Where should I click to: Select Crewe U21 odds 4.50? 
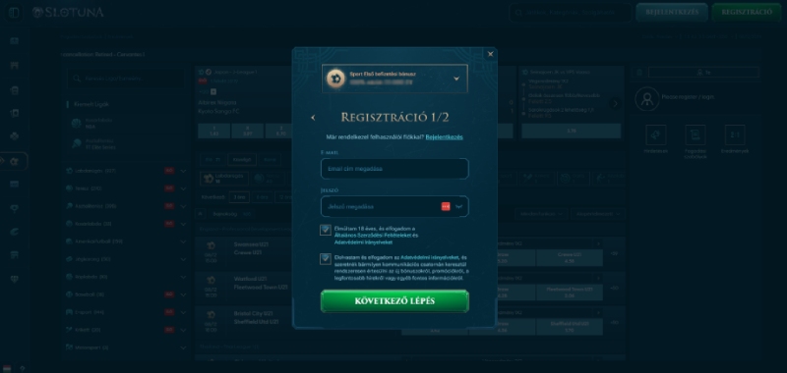pos(570,257)
